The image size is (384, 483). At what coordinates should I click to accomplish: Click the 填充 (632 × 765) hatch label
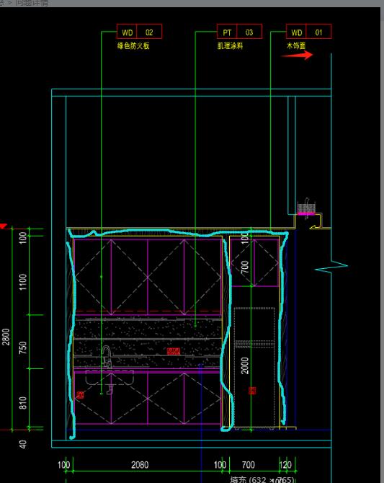click(262, 479)
